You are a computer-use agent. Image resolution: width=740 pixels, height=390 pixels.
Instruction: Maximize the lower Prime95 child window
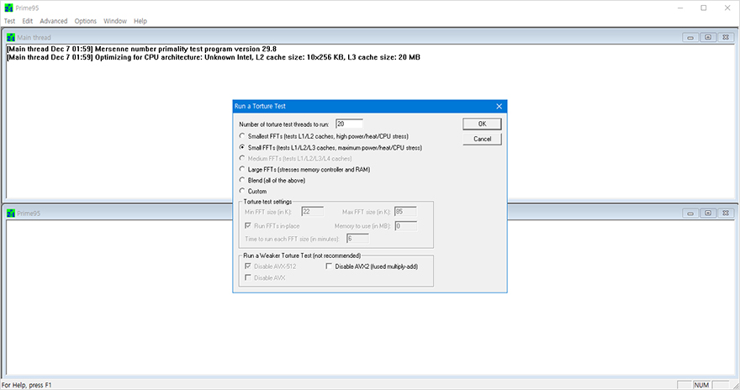708,213
